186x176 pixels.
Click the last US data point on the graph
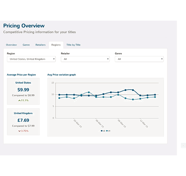[155, 95]
